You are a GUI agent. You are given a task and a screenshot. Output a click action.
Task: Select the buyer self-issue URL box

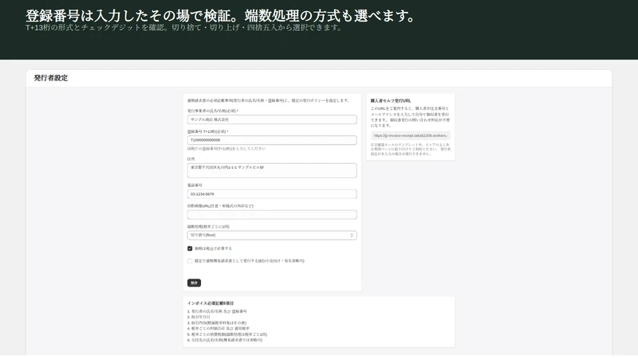[x=411, y=135]
